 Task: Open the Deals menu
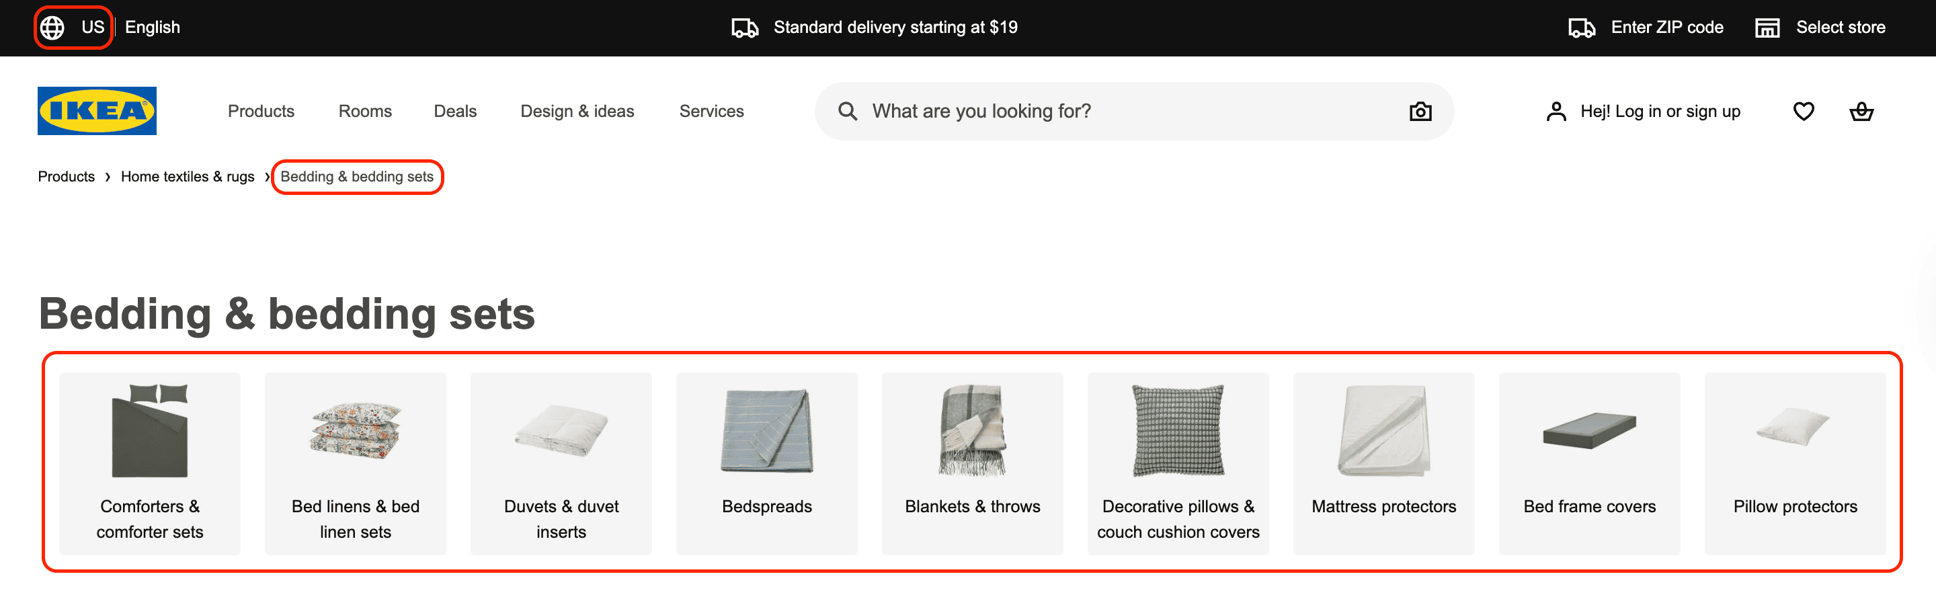[x=456, y=110]
